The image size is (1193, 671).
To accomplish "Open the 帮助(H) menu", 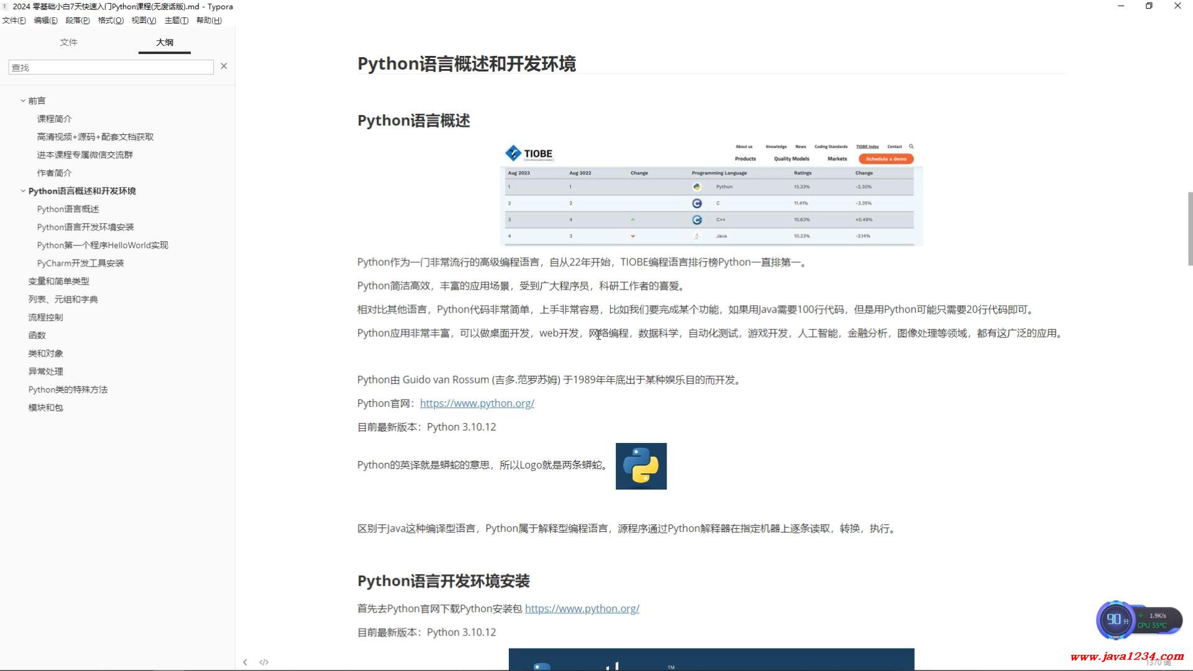I will (x=209, y=21).
